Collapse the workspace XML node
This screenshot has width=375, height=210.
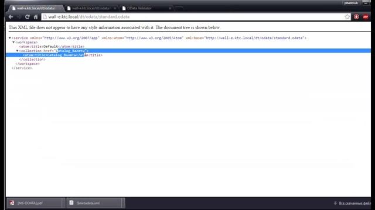13,42
